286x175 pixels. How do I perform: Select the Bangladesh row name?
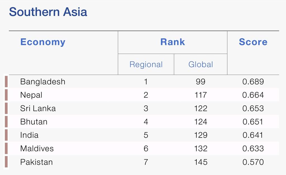(43, 82)
